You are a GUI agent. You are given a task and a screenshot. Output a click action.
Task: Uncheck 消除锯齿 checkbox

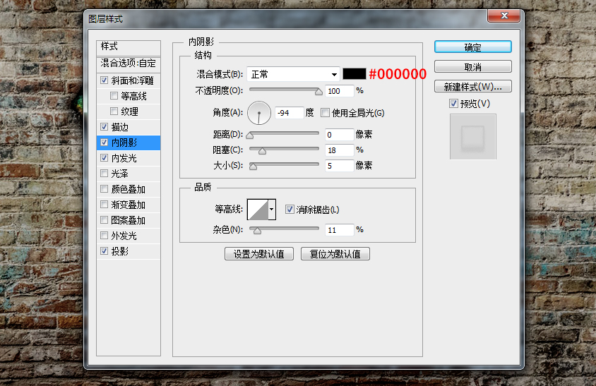290,210
